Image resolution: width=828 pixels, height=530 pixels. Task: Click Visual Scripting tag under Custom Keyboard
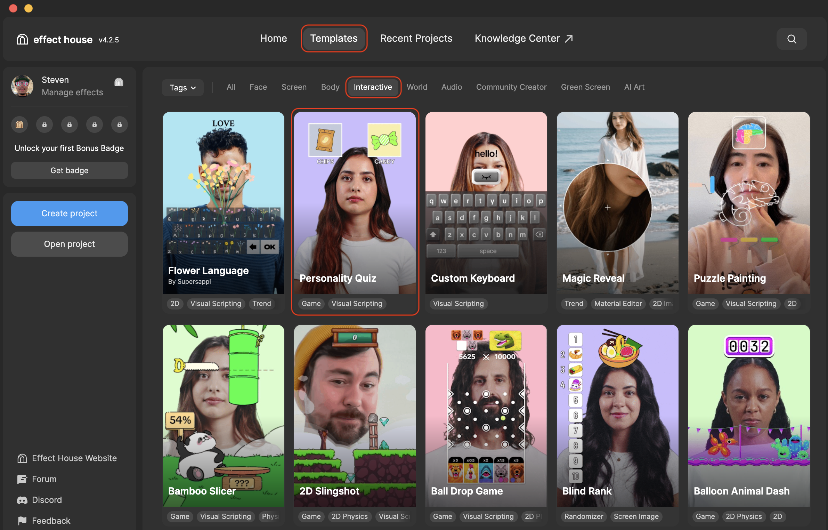coord(458,304)
